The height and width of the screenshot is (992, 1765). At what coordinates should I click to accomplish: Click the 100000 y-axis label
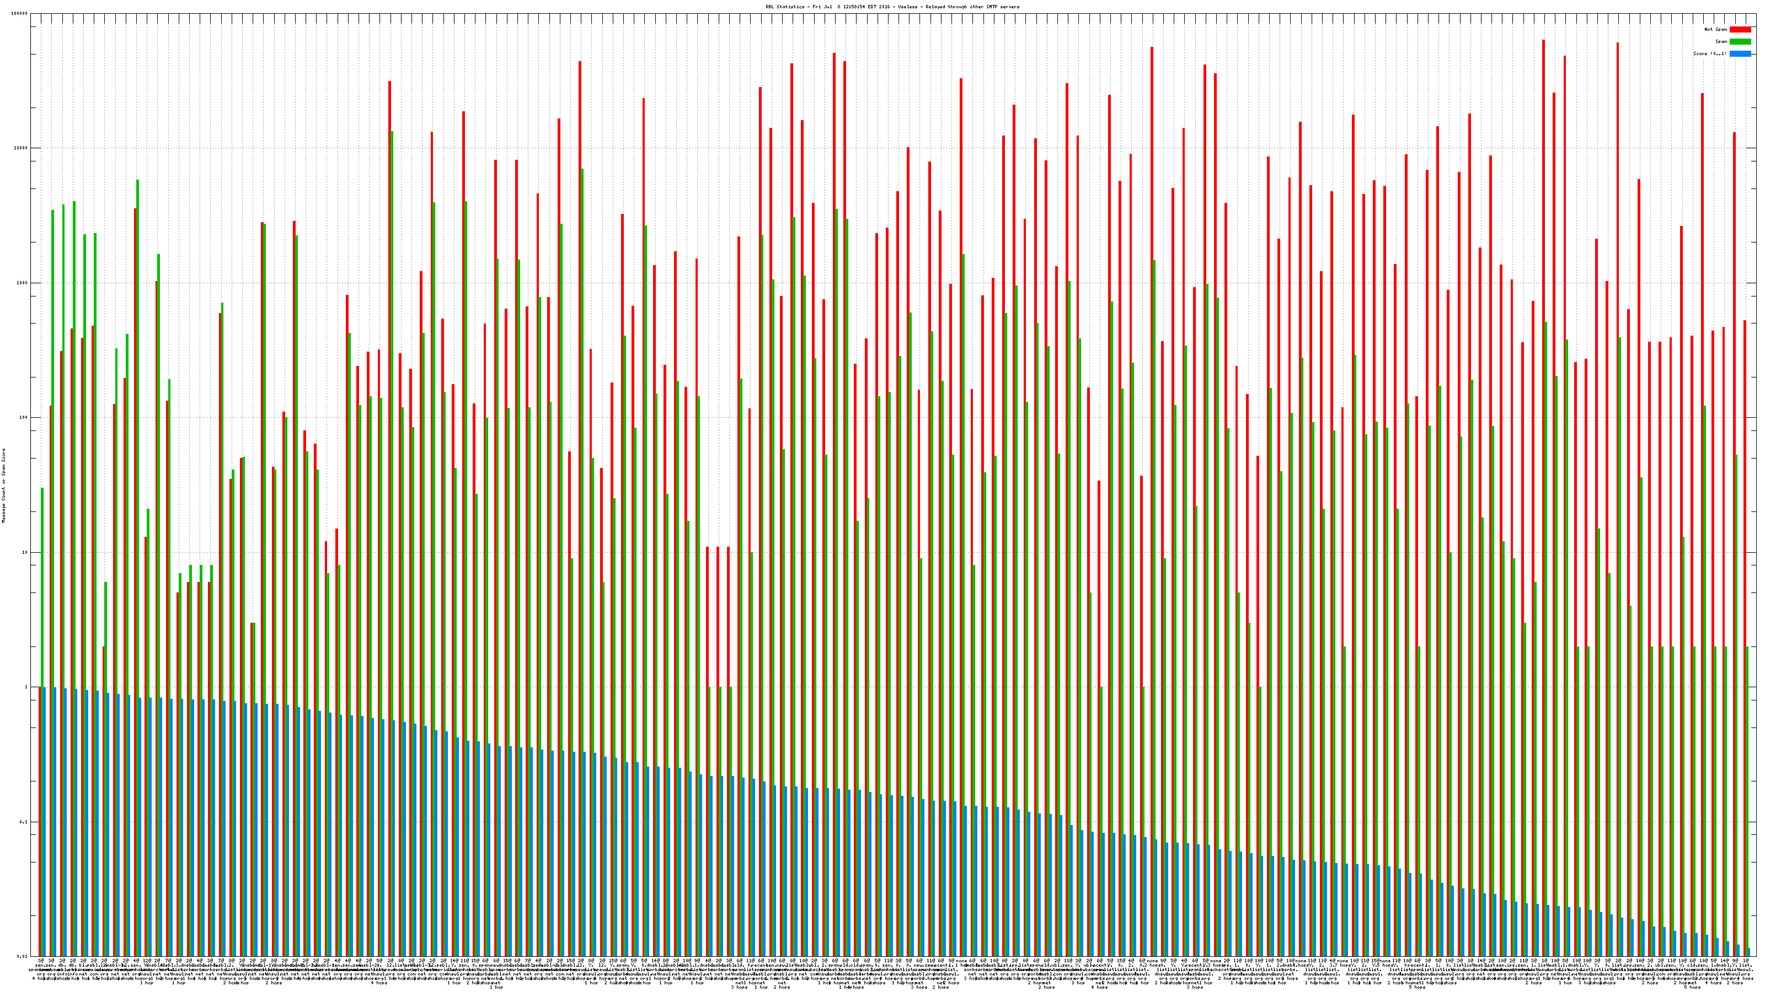click(x=20, y=14)
